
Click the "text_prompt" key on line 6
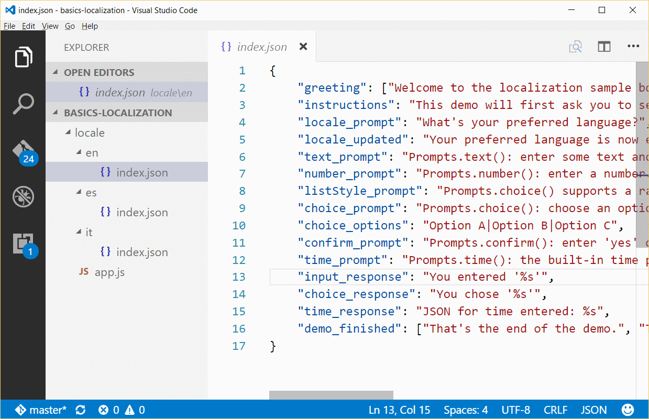(343, 157)
